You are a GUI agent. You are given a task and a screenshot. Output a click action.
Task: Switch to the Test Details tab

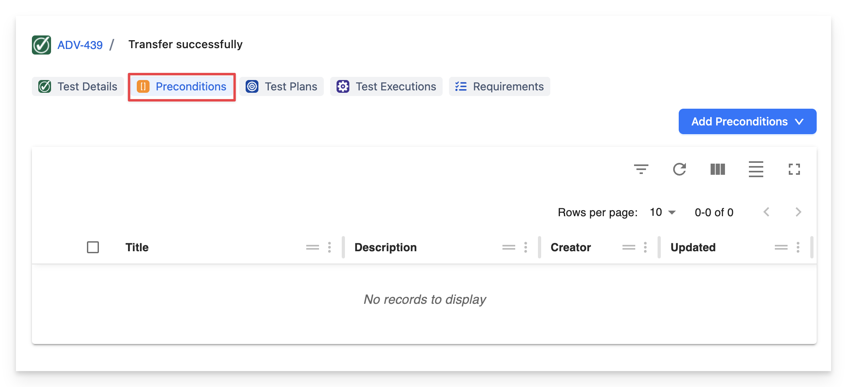point(78,86)
